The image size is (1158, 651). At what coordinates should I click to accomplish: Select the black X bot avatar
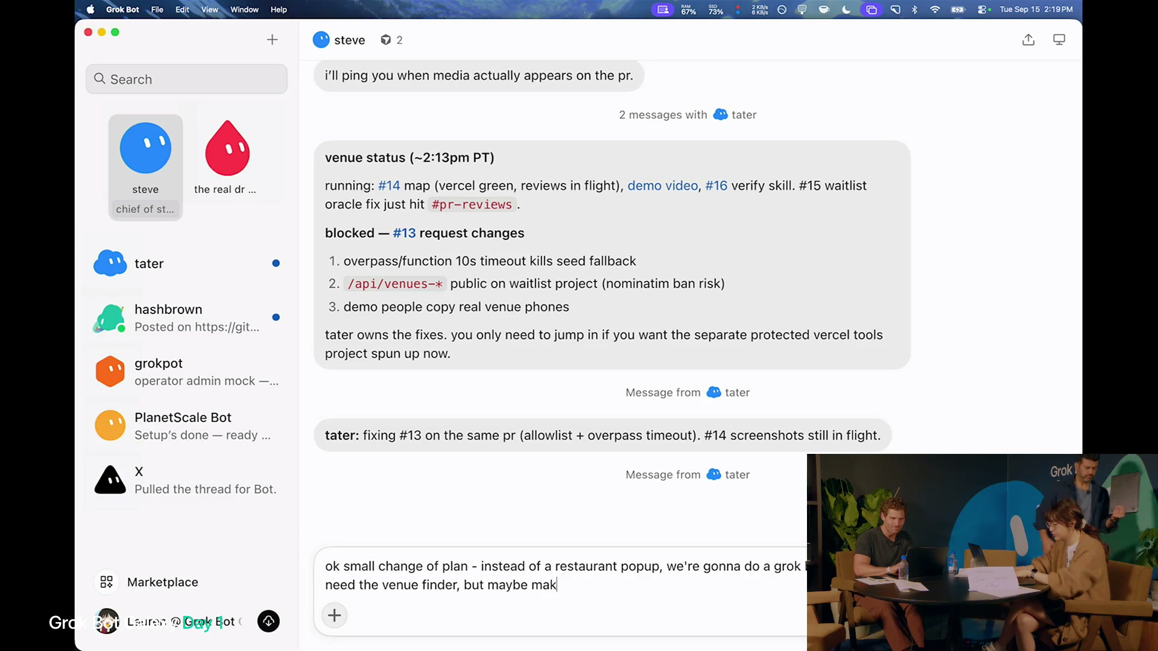coord(110,480)
